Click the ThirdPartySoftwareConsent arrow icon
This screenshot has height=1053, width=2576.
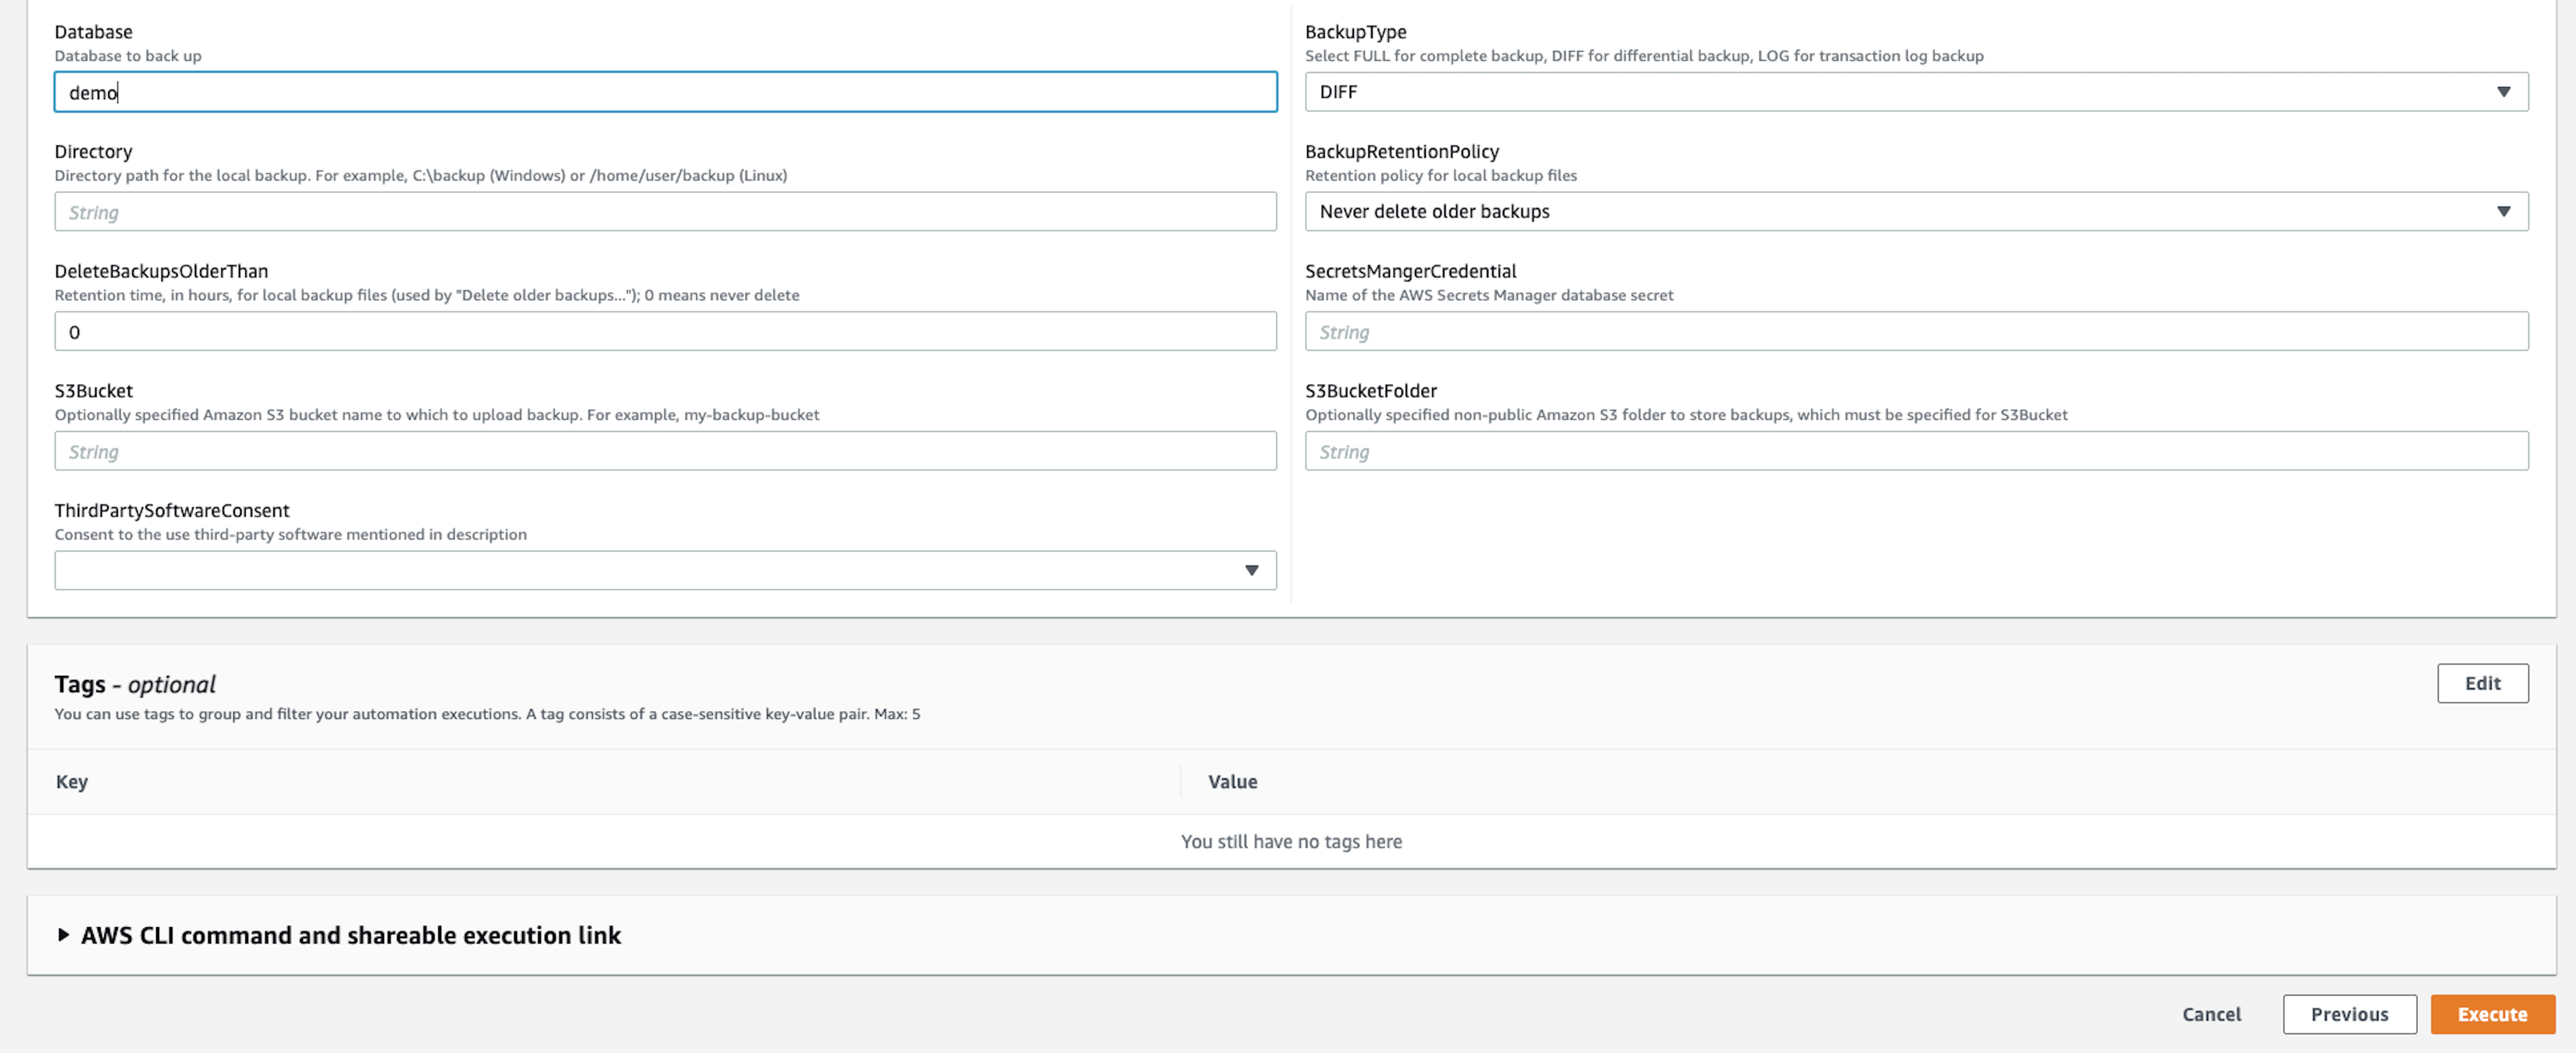tap(1251, 571)
